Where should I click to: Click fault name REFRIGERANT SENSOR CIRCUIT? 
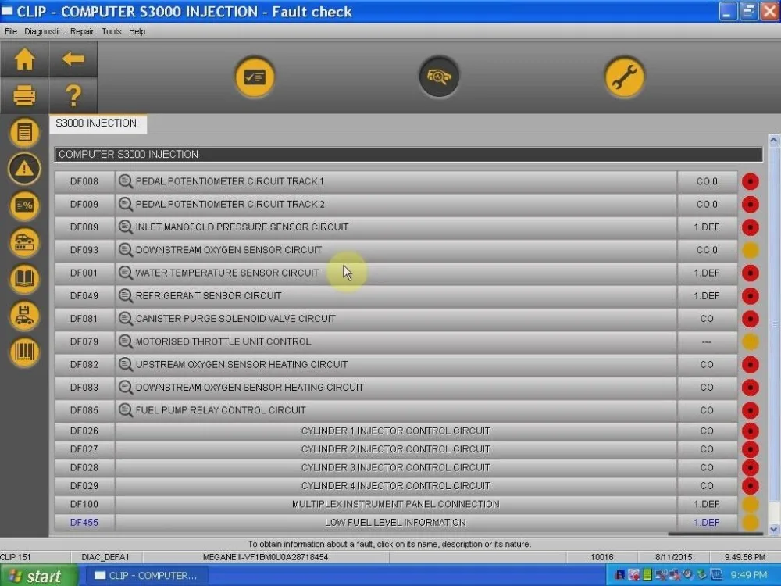(x=209, y=296)
